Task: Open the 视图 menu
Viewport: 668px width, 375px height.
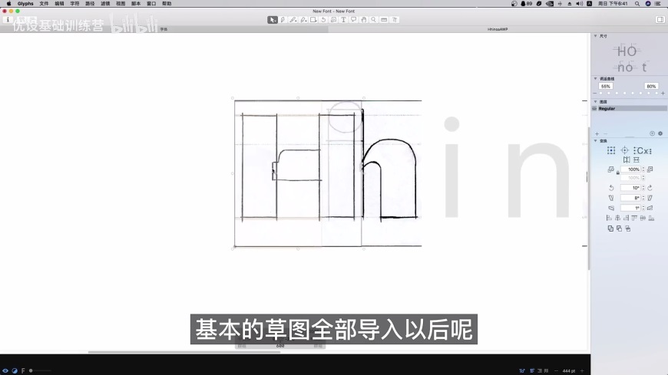Action: 121,3
